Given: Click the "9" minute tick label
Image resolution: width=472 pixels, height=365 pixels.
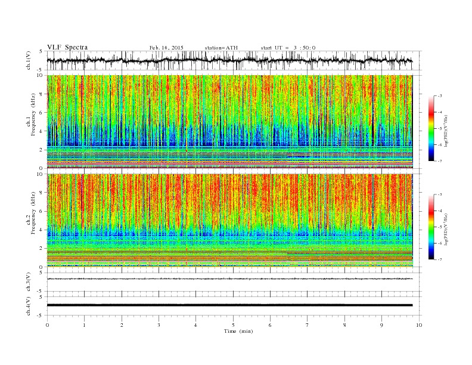Looking at the screenshot, I should click(x=381, y=325).
